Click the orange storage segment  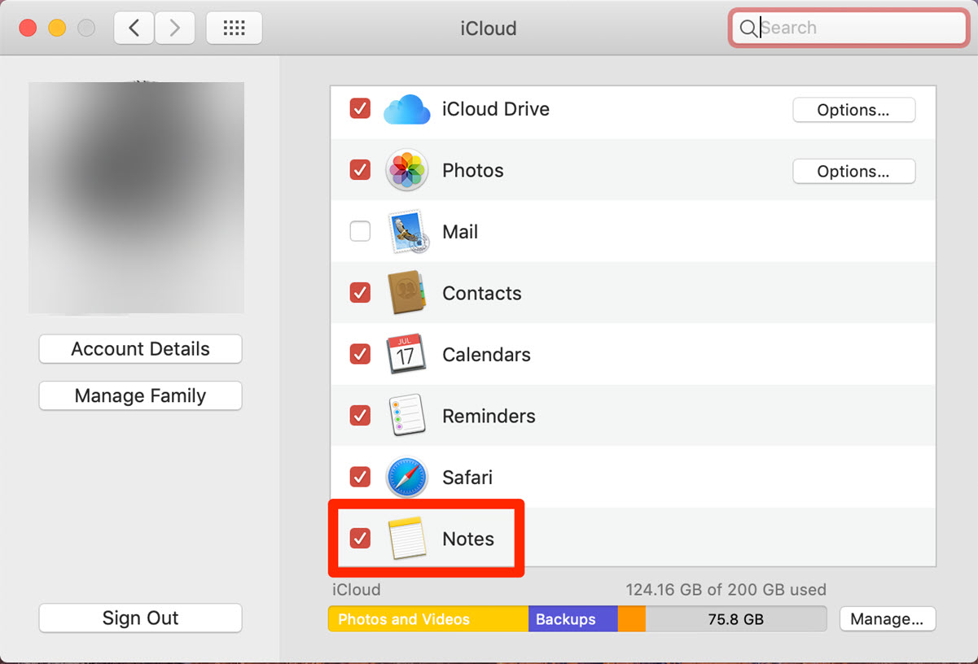pos(632,619)
